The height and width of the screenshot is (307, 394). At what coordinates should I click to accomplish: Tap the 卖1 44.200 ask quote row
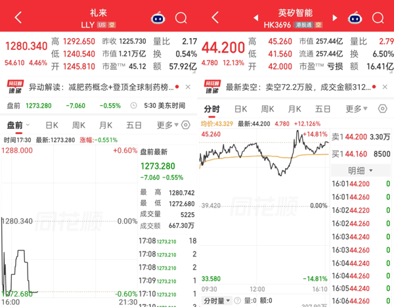coord(361,137)
